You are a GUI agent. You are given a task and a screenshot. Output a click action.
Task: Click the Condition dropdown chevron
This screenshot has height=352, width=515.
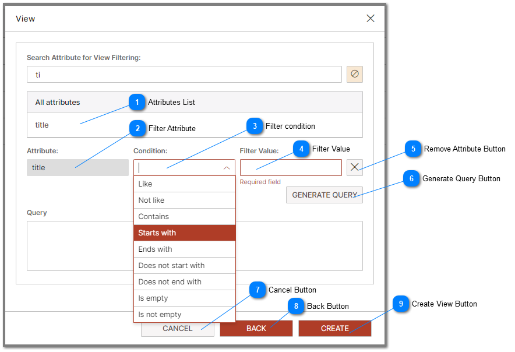click(227, 167)
